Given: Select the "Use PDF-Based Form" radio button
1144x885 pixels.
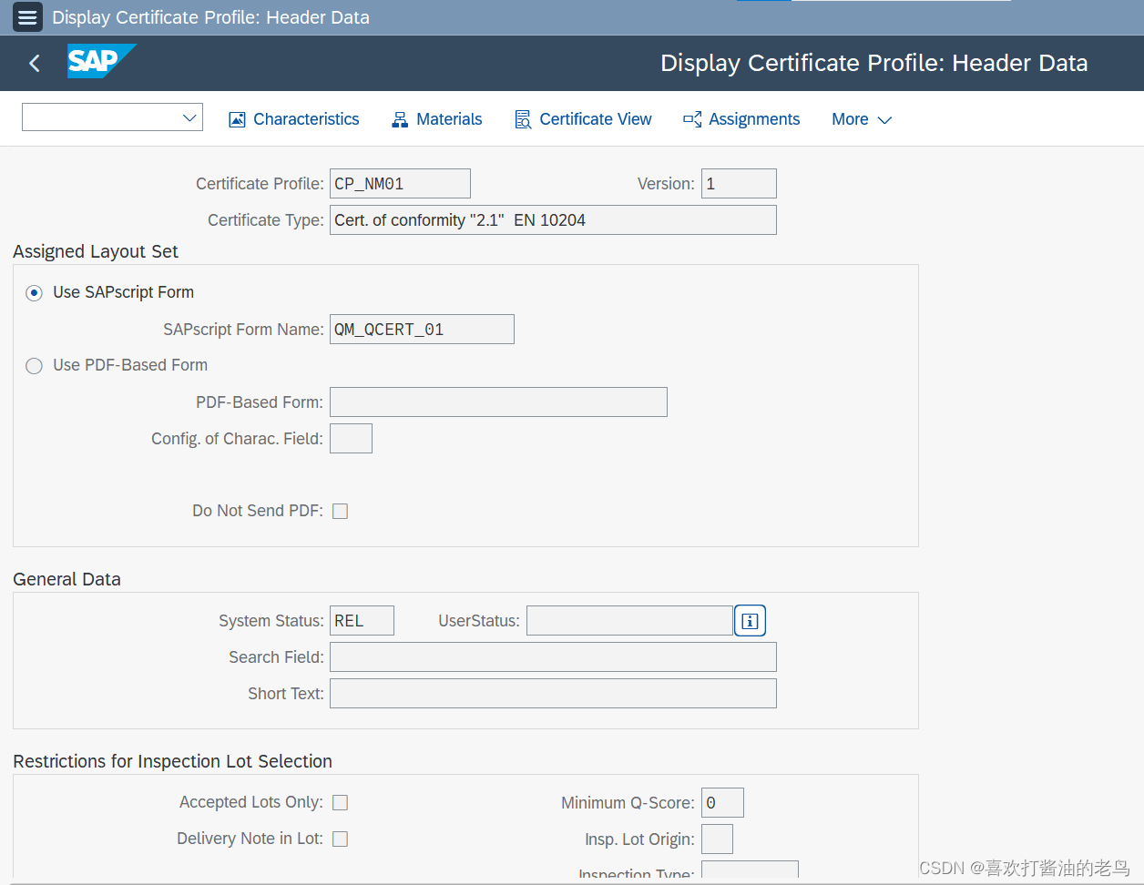Looking at the screenshot, I should pyautogui.click(x=34, y=365).
